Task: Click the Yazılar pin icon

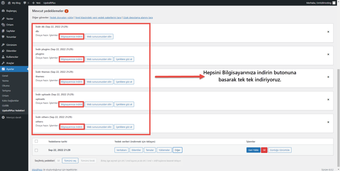Action: tap(3, 19)
